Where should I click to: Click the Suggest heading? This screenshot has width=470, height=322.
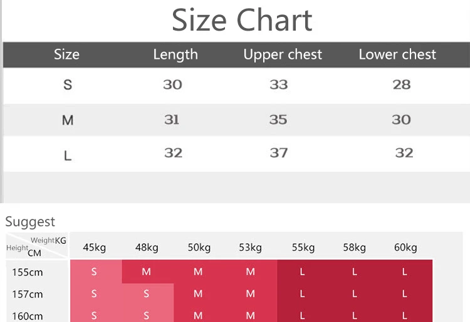point(30,222)
